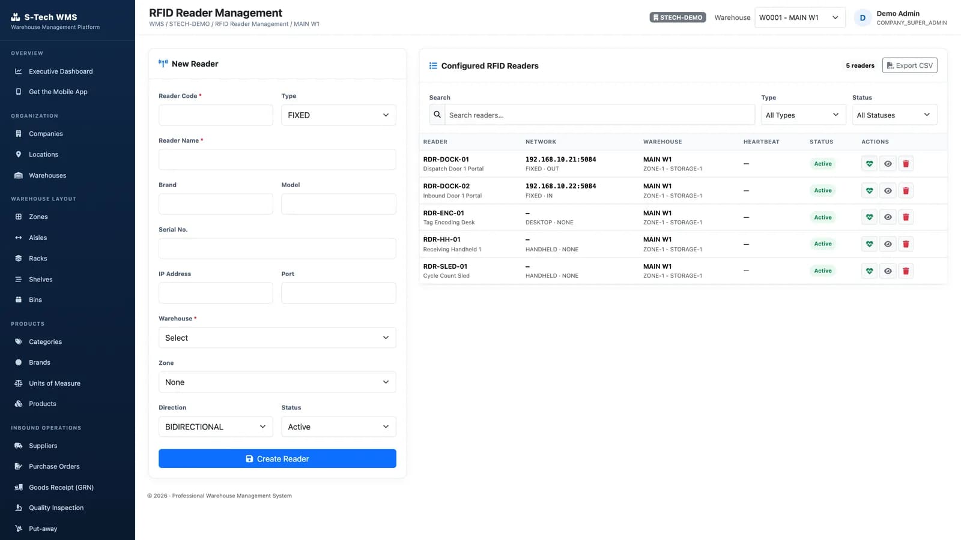This screenshot has width=961, height=540.
Task: Click the Aisles arrows icon
Action: click(19, 238)
